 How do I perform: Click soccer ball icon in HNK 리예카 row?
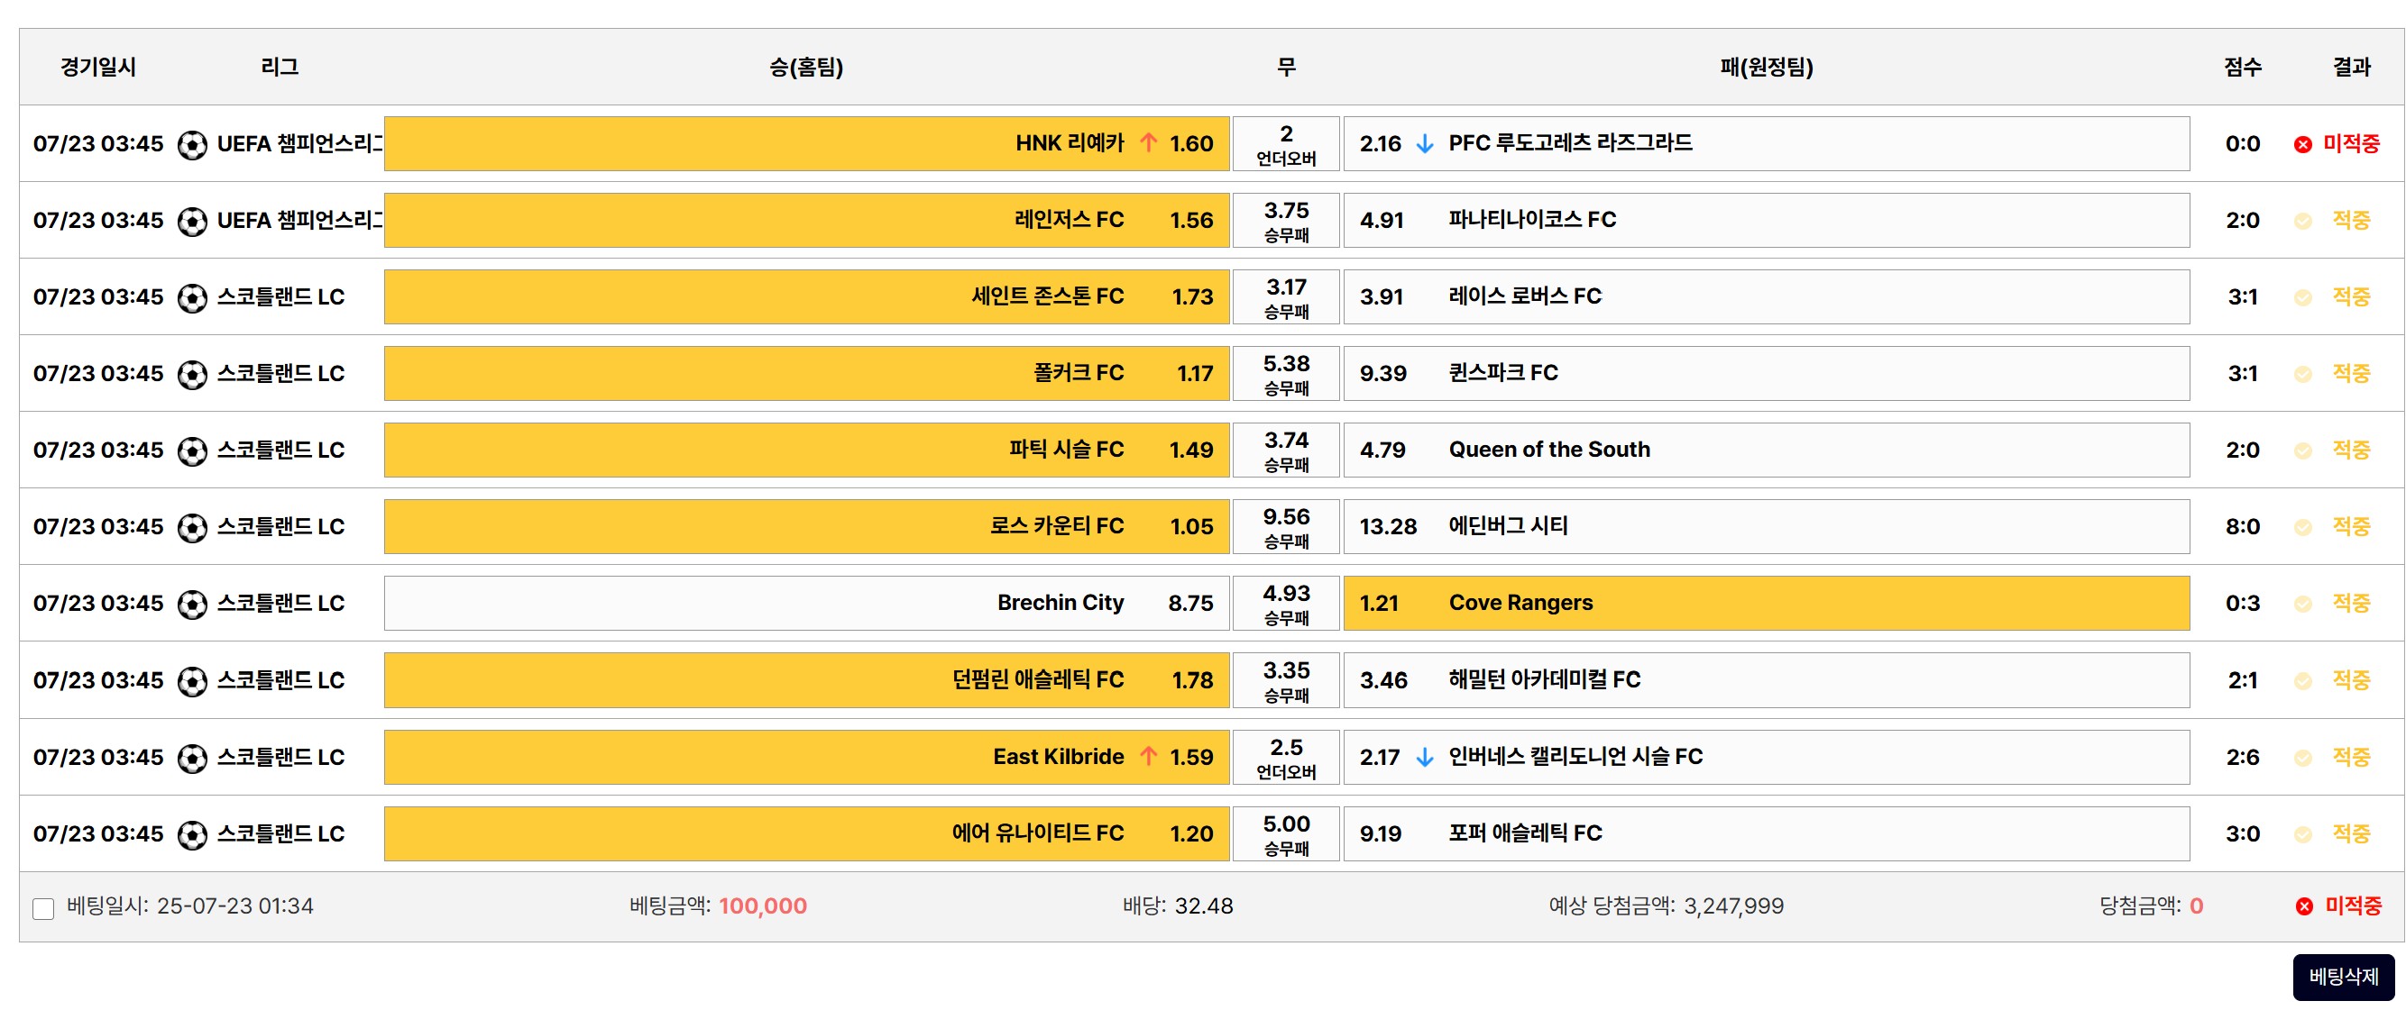(x=192, y=145)
